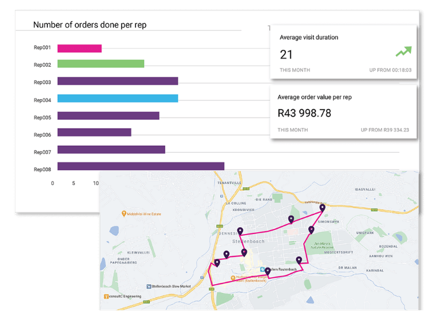Click the blue Rep004 bar
Viewport: 438px width, 317px height.
pyautogui.click(x=118, y=99)
